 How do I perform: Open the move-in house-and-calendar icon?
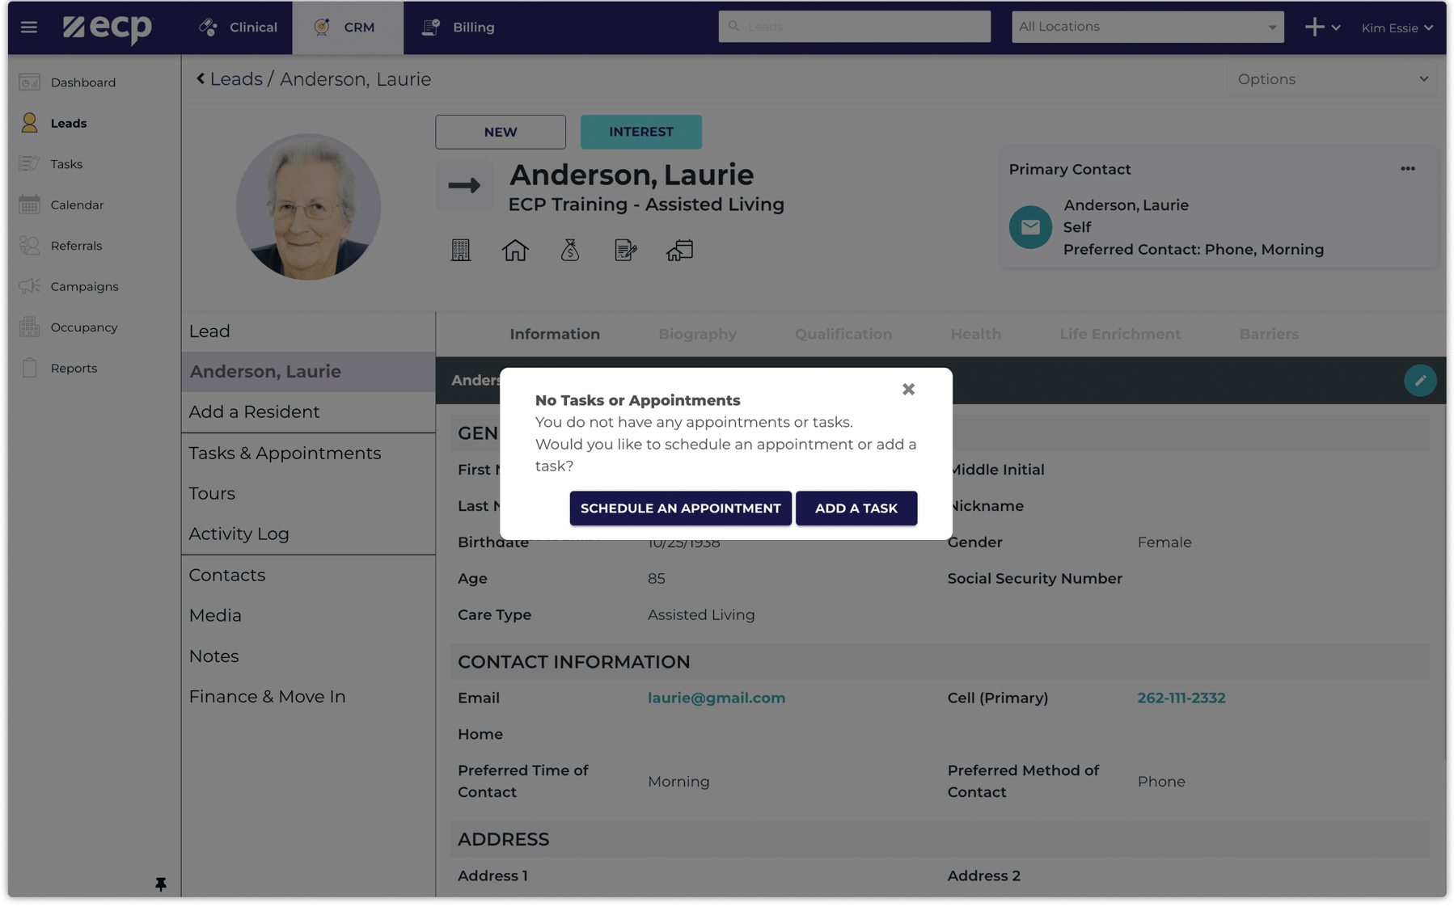coord(679,250)
